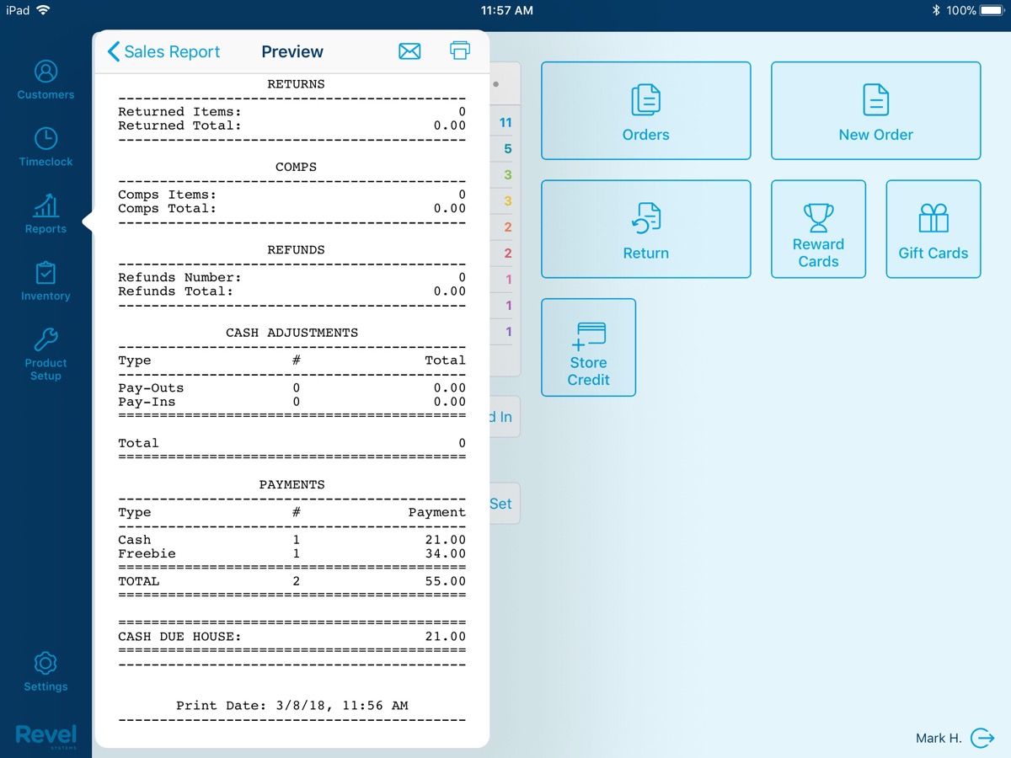This screenshot has height=758, width=1011.
Task: Tap the Cash Due House line in report
Action: click(x=292, y=637)
